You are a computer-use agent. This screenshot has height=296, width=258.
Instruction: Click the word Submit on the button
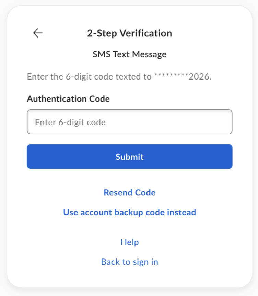(129, 157)
